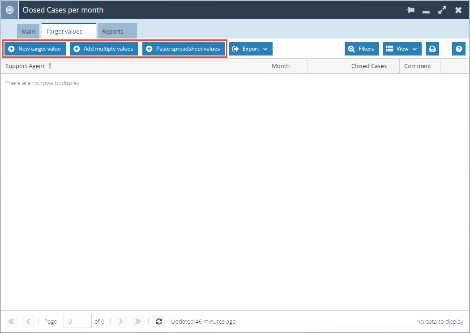
Task: Click Add multiple values button
Action: tap(104, 49)
